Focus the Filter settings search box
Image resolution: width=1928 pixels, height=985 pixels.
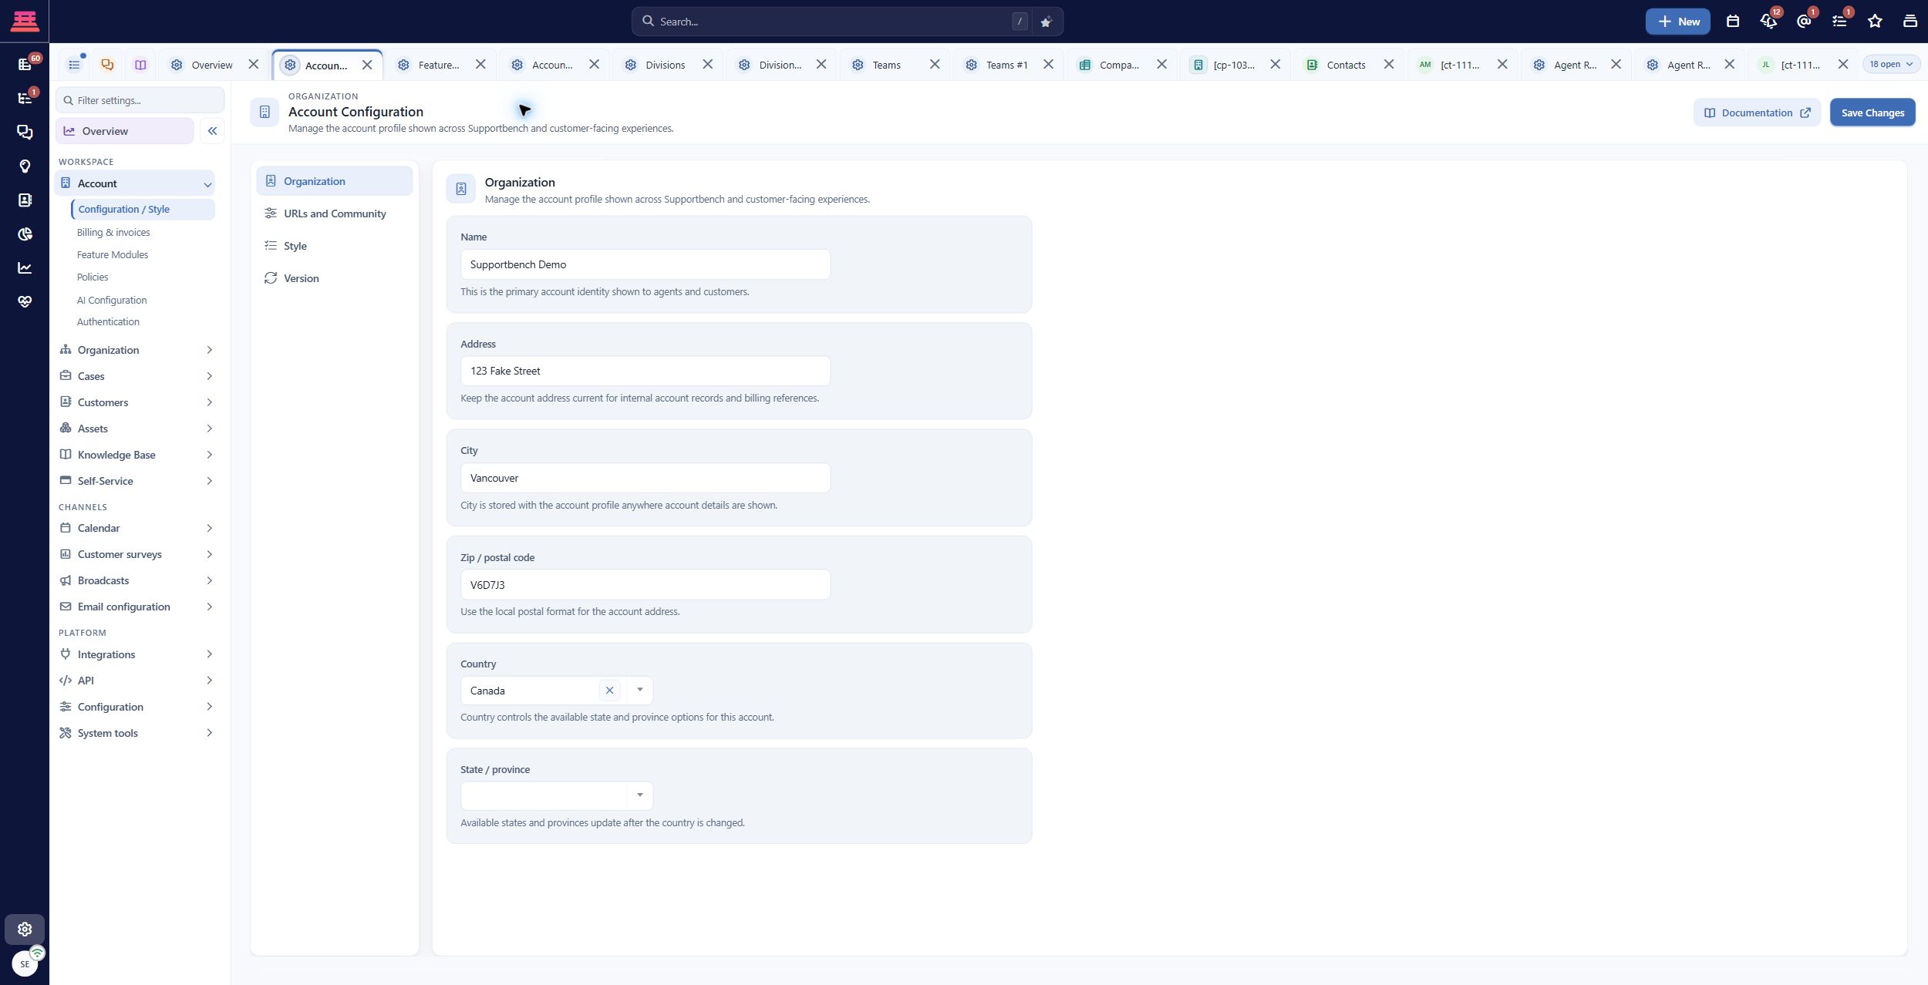point(140,100)
